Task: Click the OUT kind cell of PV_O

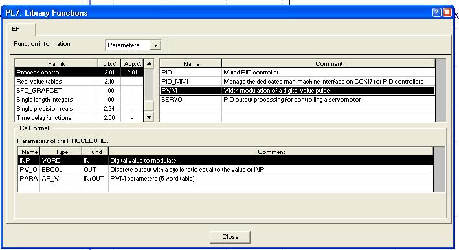Action: pyautogui.click(x=95, y=170)
